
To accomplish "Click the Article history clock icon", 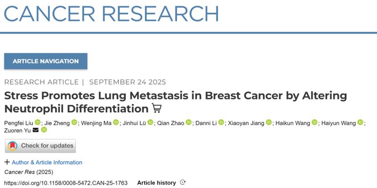I will pos(183,182).
